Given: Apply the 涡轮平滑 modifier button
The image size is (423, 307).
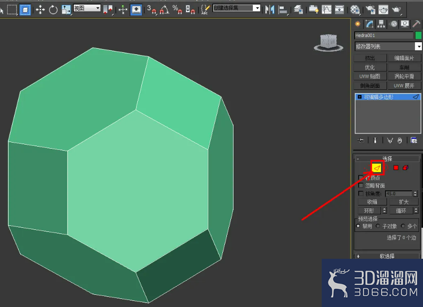Looking at the screenshot, I should pos(404,77).
